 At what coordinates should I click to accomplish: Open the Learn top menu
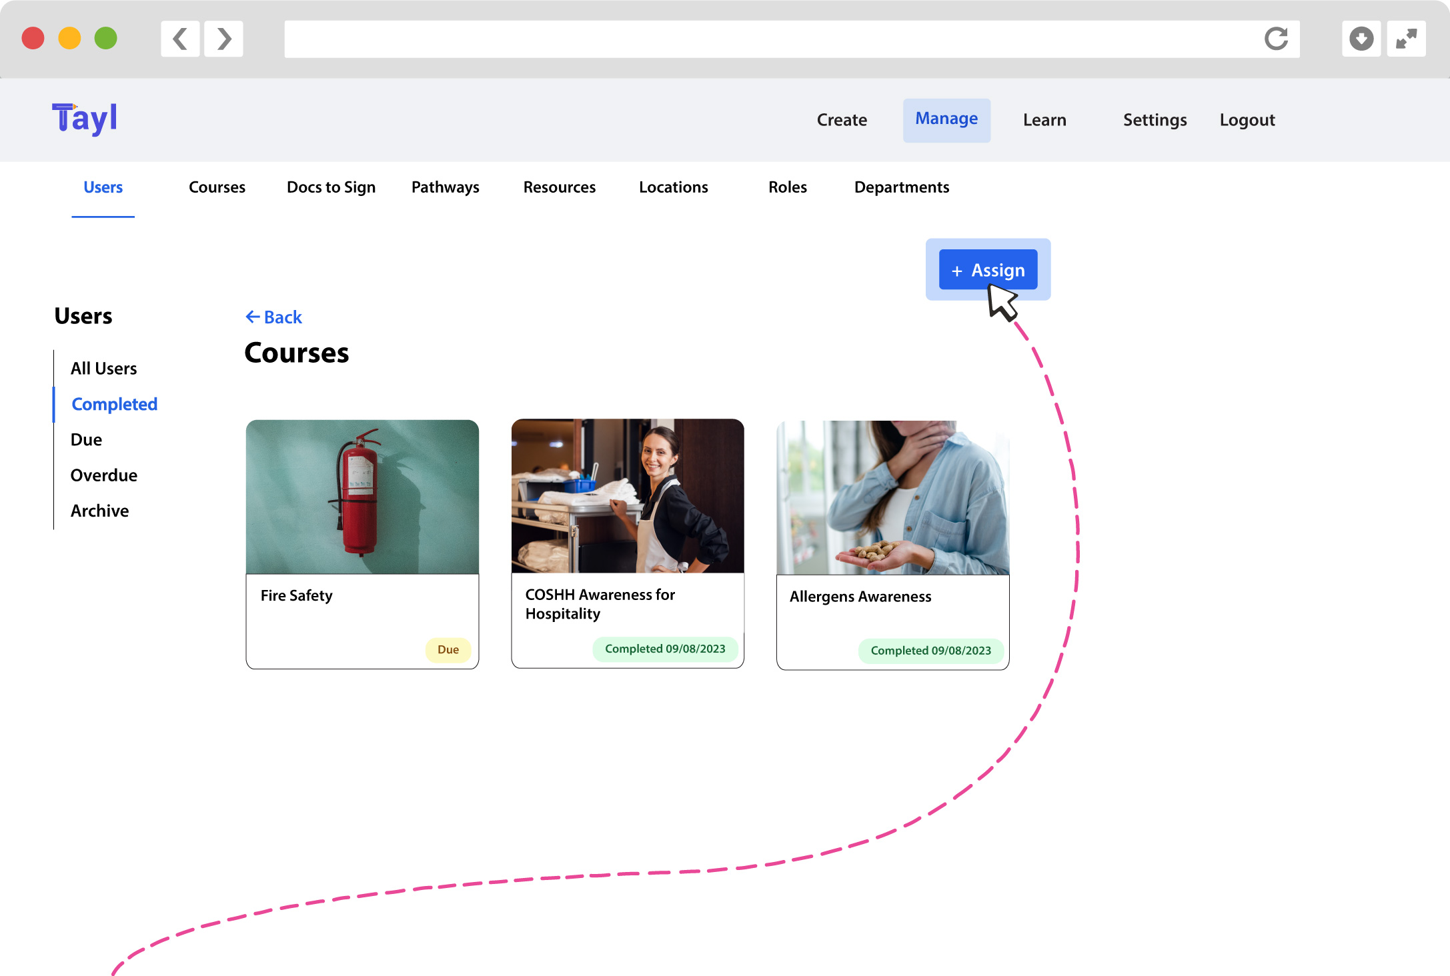[x=1044, y=120]
